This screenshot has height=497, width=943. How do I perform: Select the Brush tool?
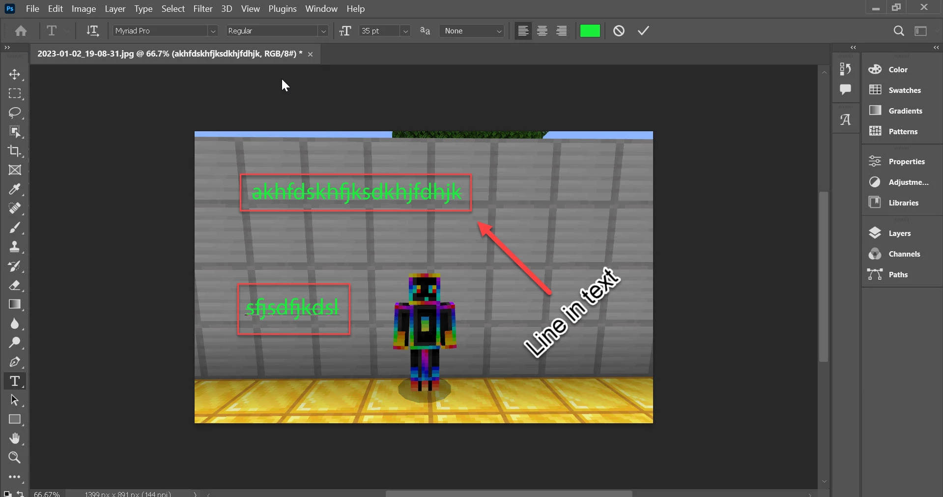coord(15,228)
